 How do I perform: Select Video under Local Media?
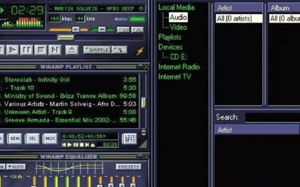[x=178, y=27]
